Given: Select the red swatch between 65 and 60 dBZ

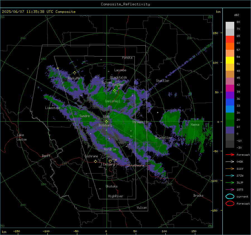Looking at the screenshot, I should [230, 39].
